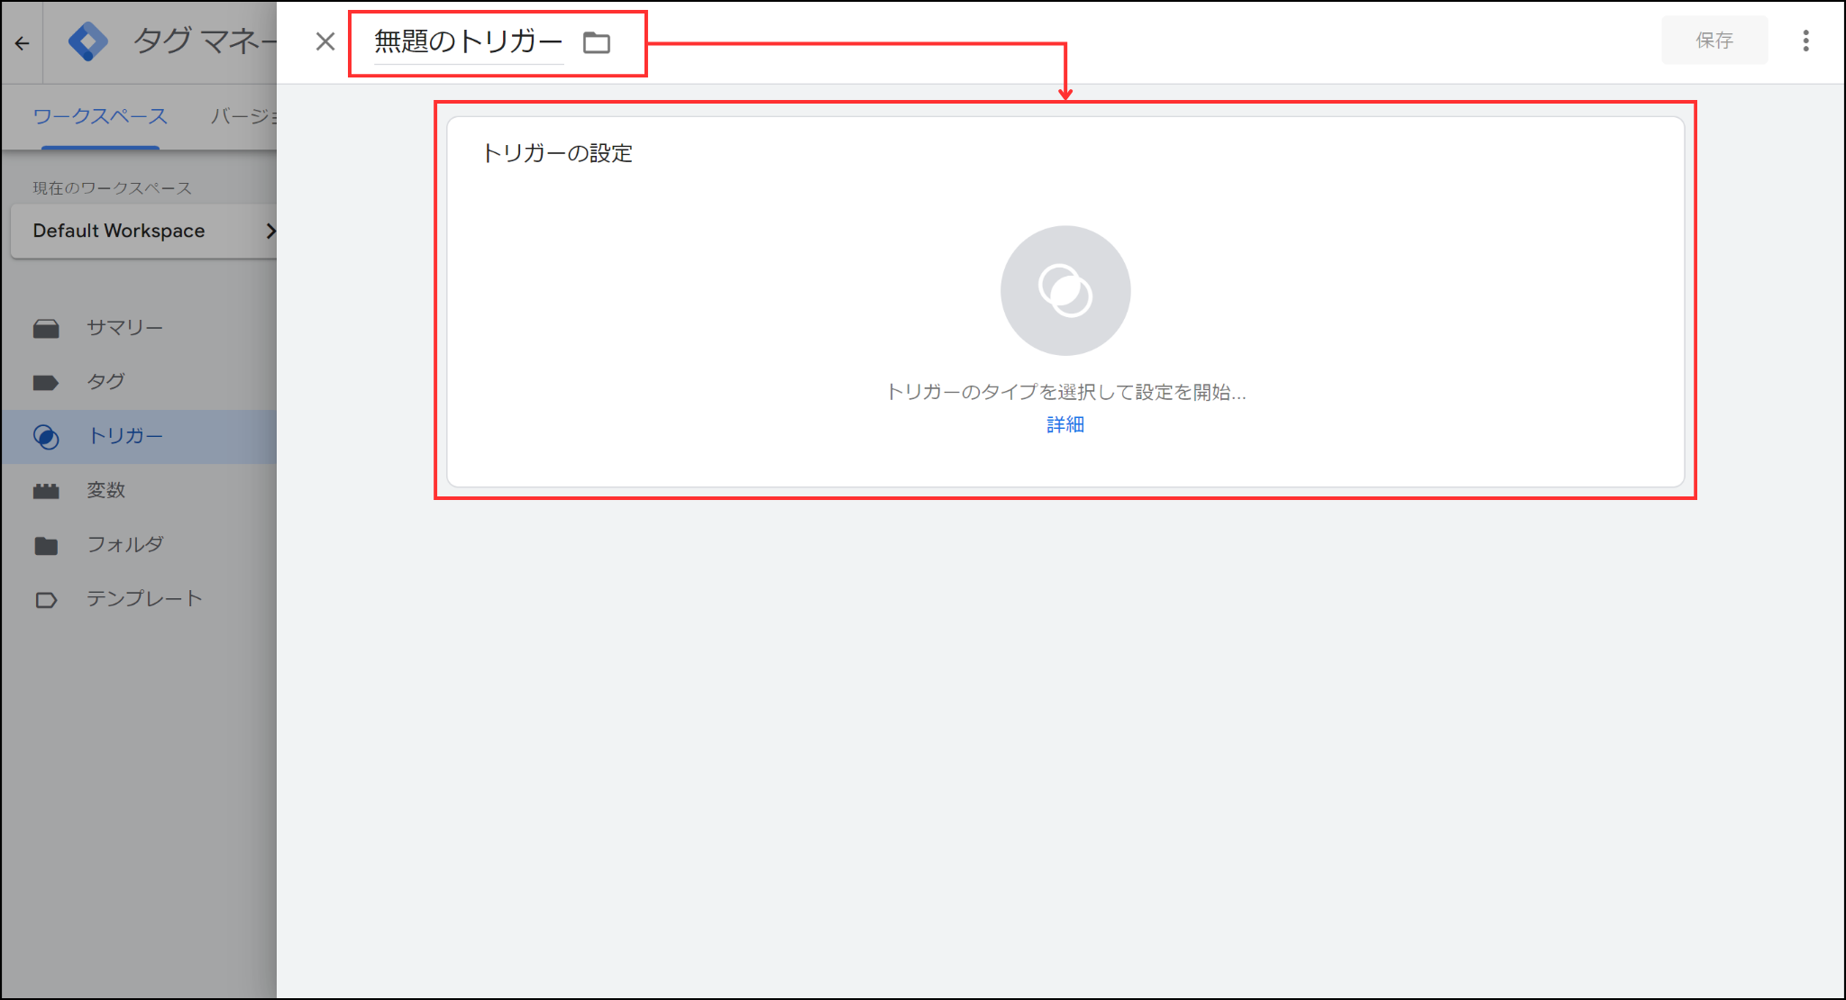Click the back arrow in the header

coord(23,42)
